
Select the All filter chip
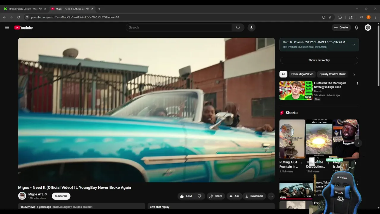tap(284, 74)
